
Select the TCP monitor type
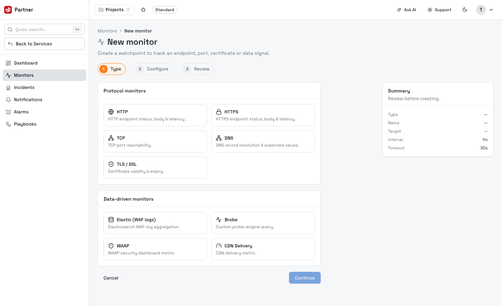tap(155, 141)
